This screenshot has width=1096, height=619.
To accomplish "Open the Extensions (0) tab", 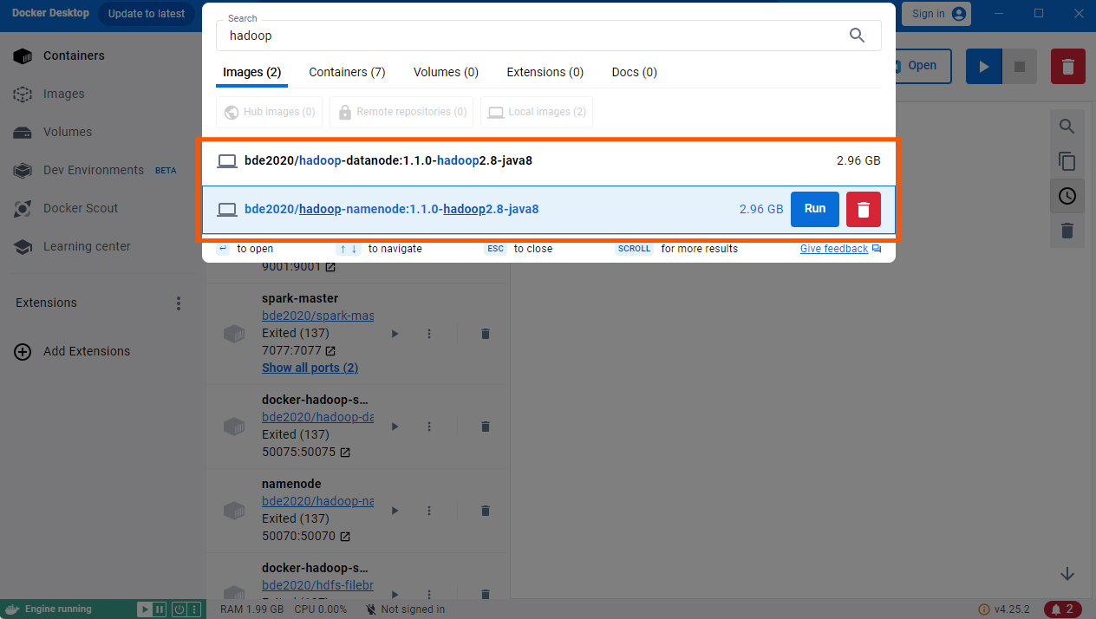I will point(545,72).
